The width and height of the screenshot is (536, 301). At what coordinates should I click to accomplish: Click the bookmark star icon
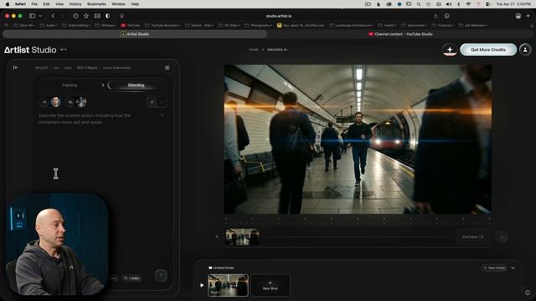(x=86, y=16)
